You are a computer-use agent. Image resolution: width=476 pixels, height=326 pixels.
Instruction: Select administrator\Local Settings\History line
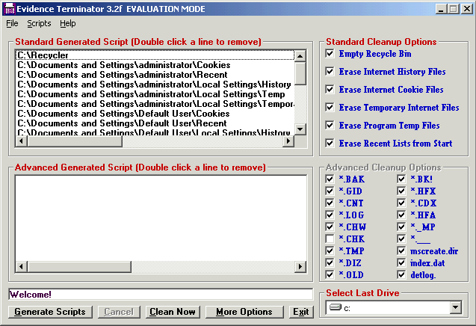155,84
